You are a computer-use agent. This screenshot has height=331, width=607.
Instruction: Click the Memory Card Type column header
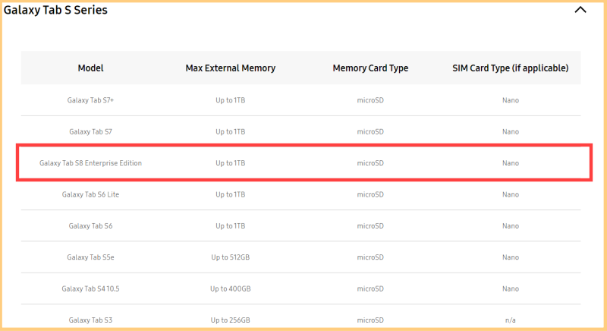pos(370,68)
